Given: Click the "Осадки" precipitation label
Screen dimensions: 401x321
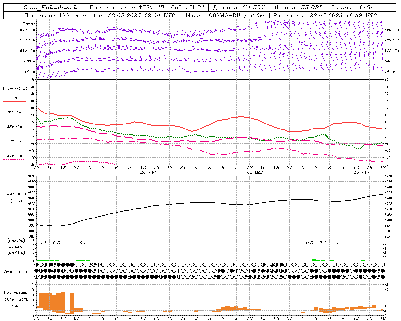Looking at the screenshot, I should (16, 246).
